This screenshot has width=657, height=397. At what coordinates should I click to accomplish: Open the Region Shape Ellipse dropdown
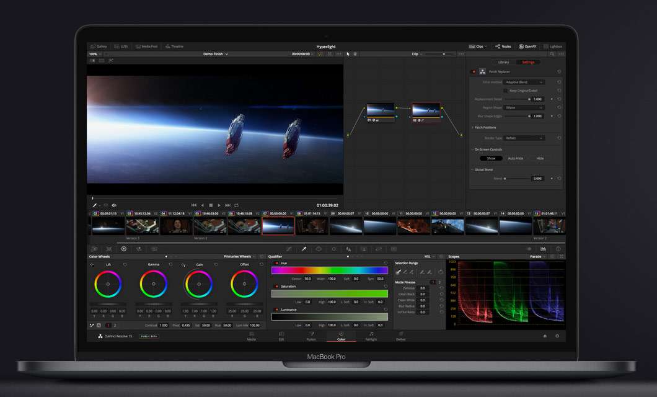[x=525, y=107]
